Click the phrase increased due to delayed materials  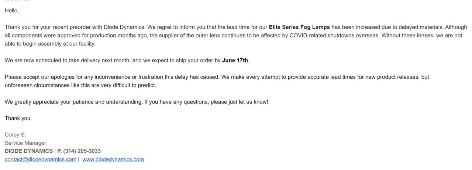[397, 27]
